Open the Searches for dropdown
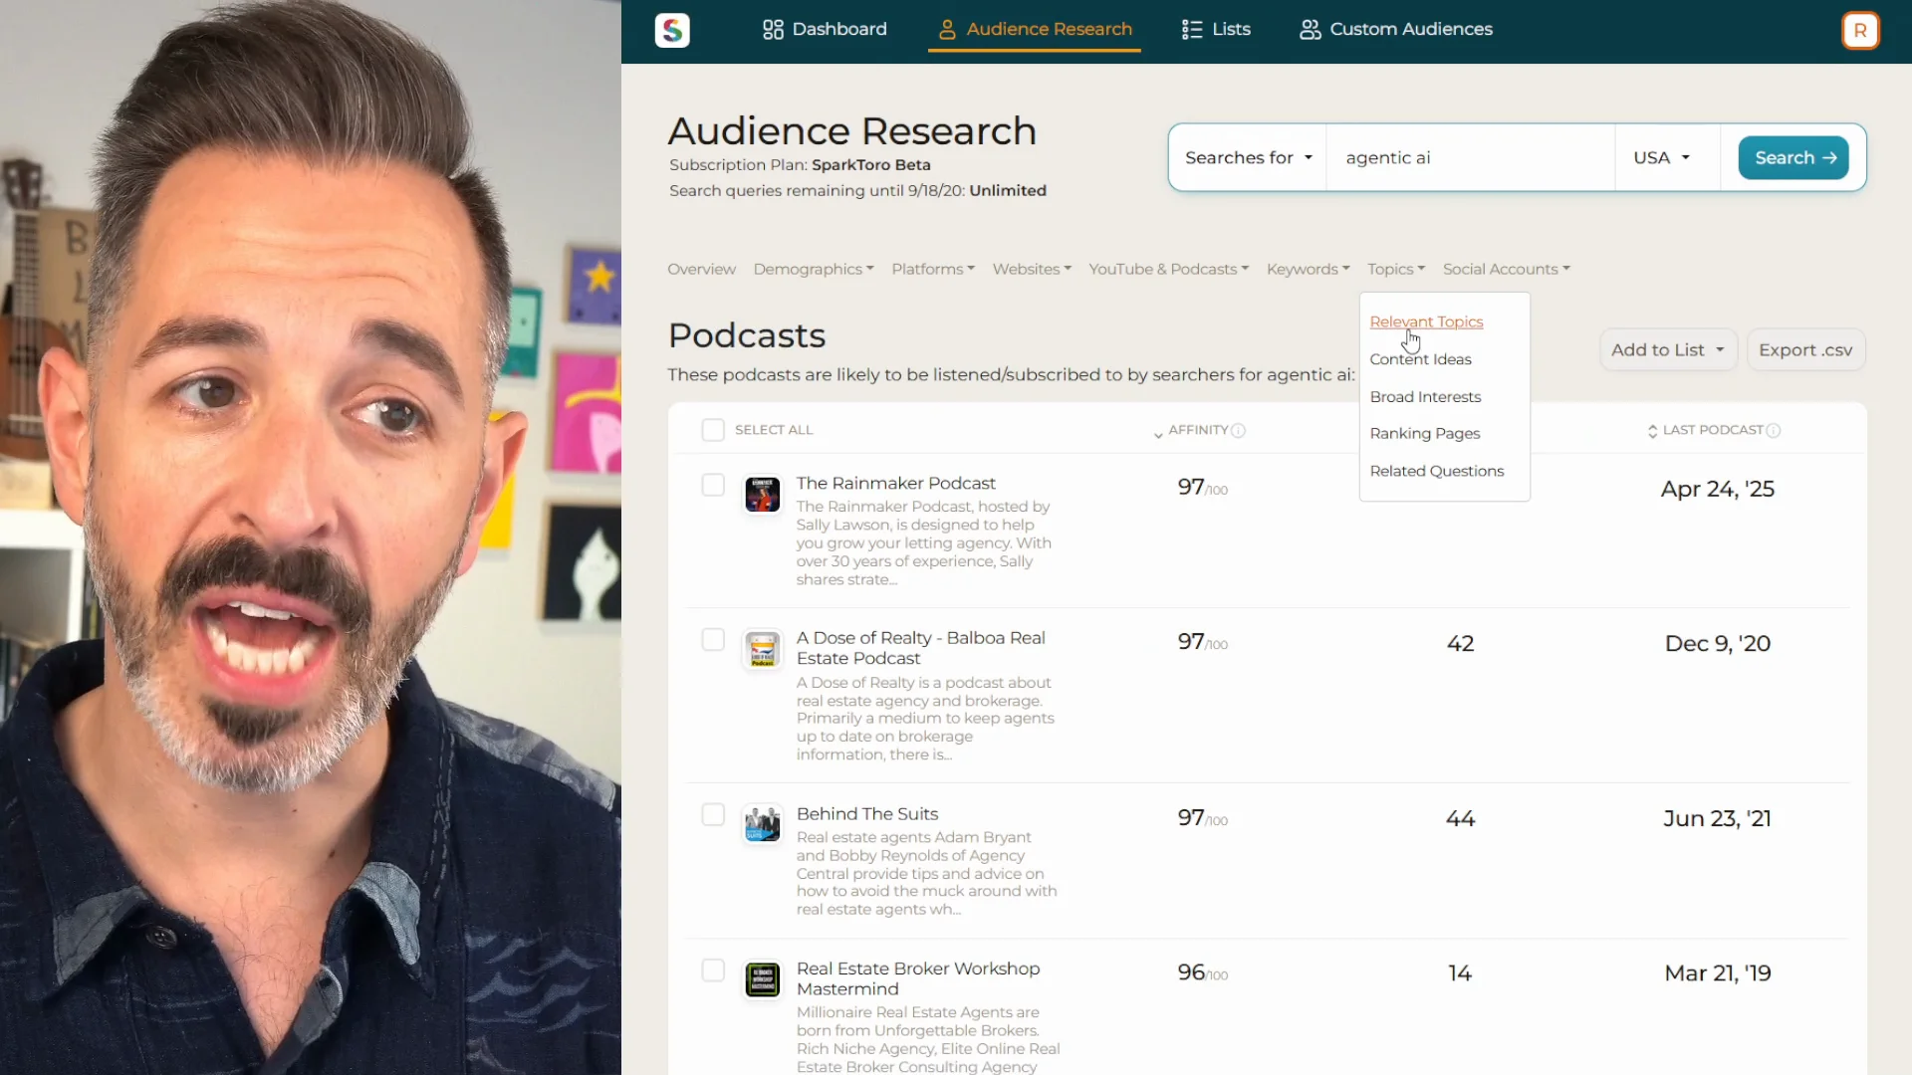 tap(1249, 157)
